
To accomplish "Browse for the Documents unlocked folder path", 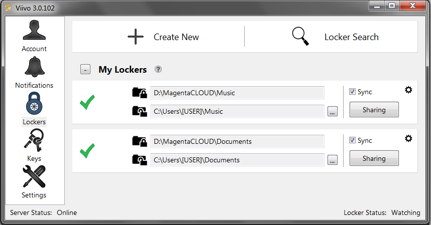I will [x=332, y=160].
